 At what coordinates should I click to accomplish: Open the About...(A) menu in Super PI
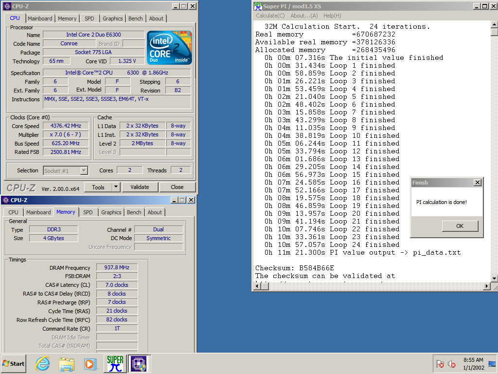point(304,16)
